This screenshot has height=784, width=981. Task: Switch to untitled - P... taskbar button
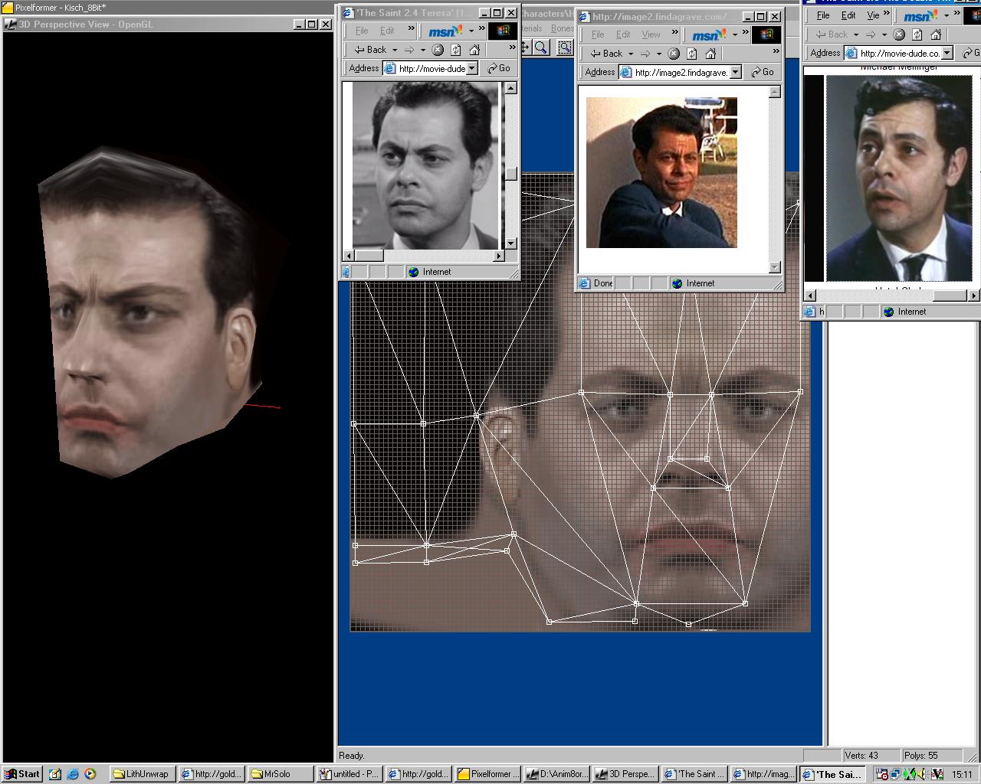tap(349, 774)
